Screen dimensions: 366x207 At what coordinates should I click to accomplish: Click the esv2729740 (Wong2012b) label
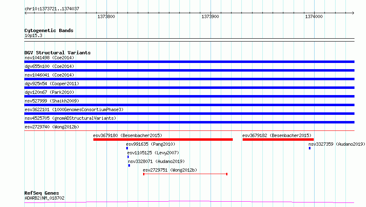[52, 127]
